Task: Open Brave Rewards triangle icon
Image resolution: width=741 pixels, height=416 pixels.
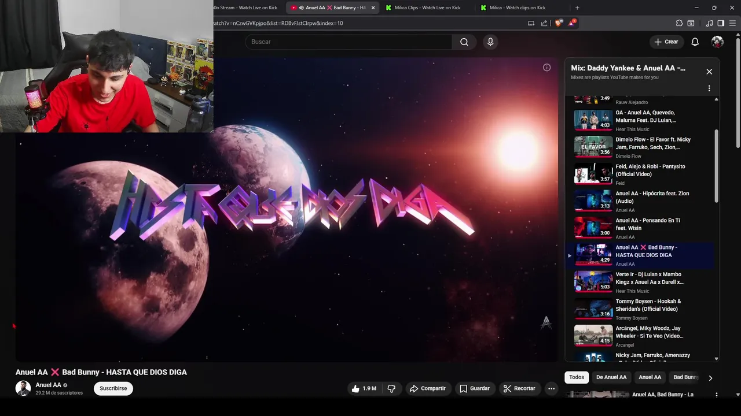Action: pyautogui.click(x=572, y=23)
